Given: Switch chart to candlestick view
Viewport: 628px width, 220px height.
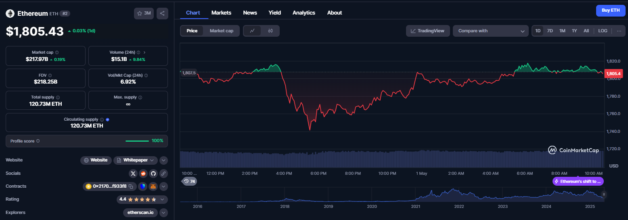Looking at the screenshot, I should tap(270, 31).
